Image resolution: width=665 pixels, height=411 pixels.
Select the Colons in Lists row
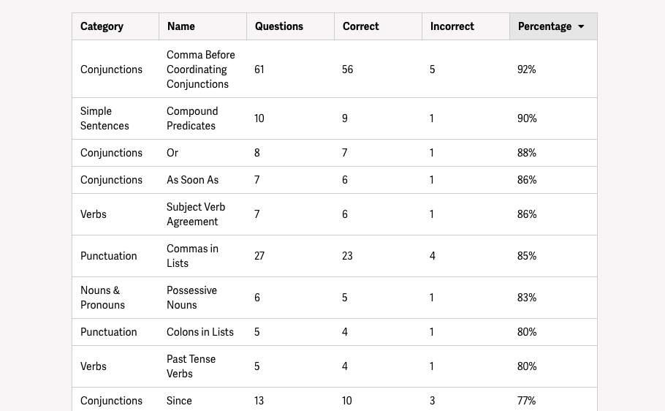pyautogui.click(x=335, y=332)
